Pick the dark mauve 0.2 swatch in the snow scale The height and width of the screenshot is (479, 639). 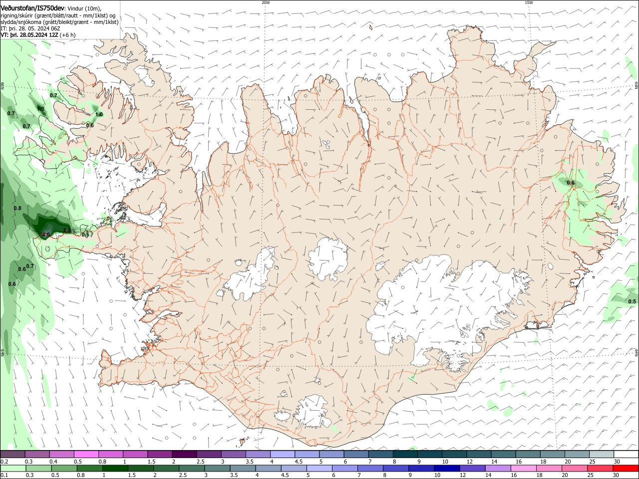[x=12, y=454]
